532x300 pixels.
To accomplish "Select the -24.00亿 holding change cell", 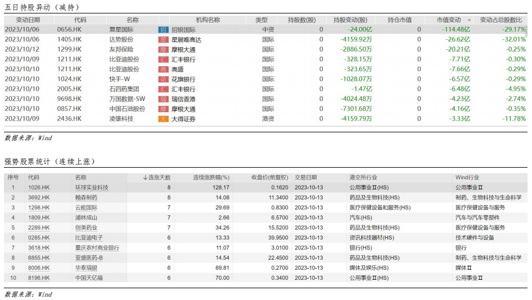I will (x=360, y=30).
